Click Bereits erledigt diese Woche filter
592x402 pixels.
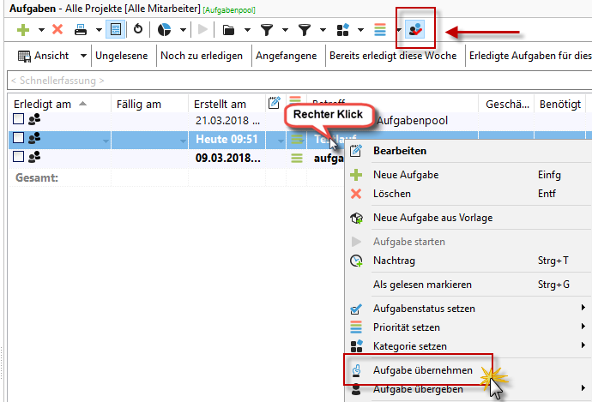tap(394, 57)
